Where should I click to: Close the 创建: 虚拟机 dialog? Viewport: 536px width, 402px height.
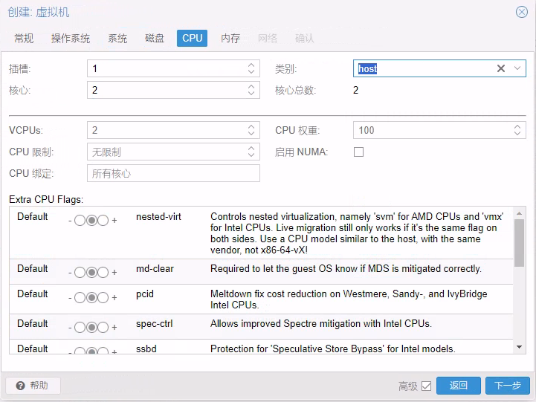[x=522, y=12]
